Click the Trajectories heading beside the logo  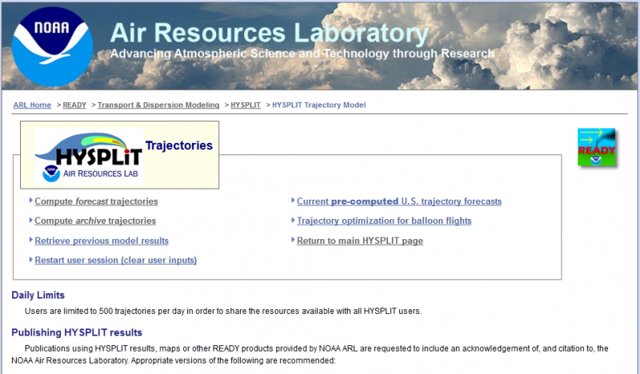[x=178, y=145]
